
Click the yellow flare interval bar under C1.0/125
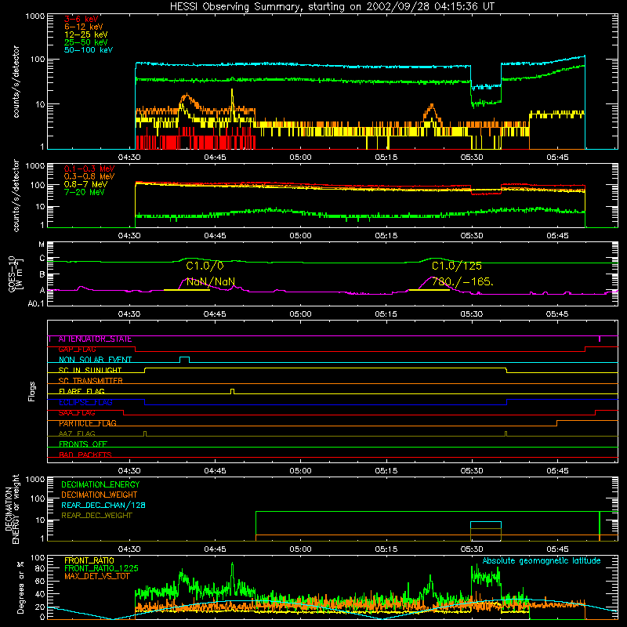[x=429, y=290]
